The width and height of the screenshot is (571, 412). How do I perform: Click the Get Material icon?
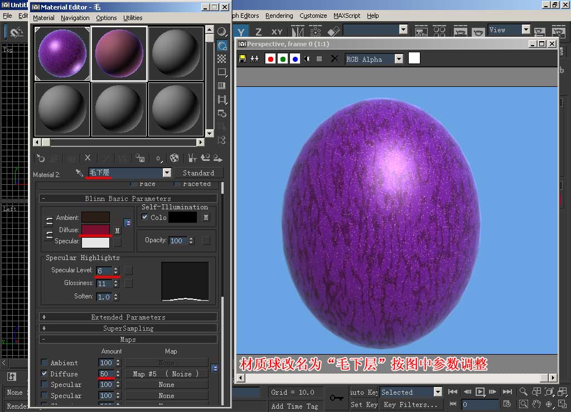(40, 158)
